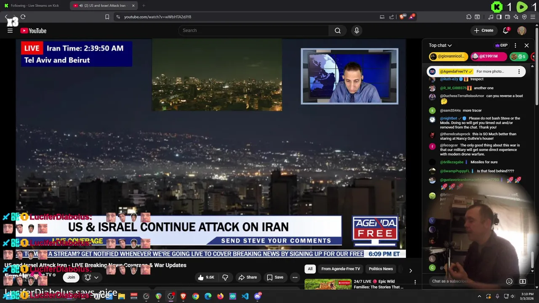
Task: Select the US and Israel Attack Iran tab
Action: point(104,5)
